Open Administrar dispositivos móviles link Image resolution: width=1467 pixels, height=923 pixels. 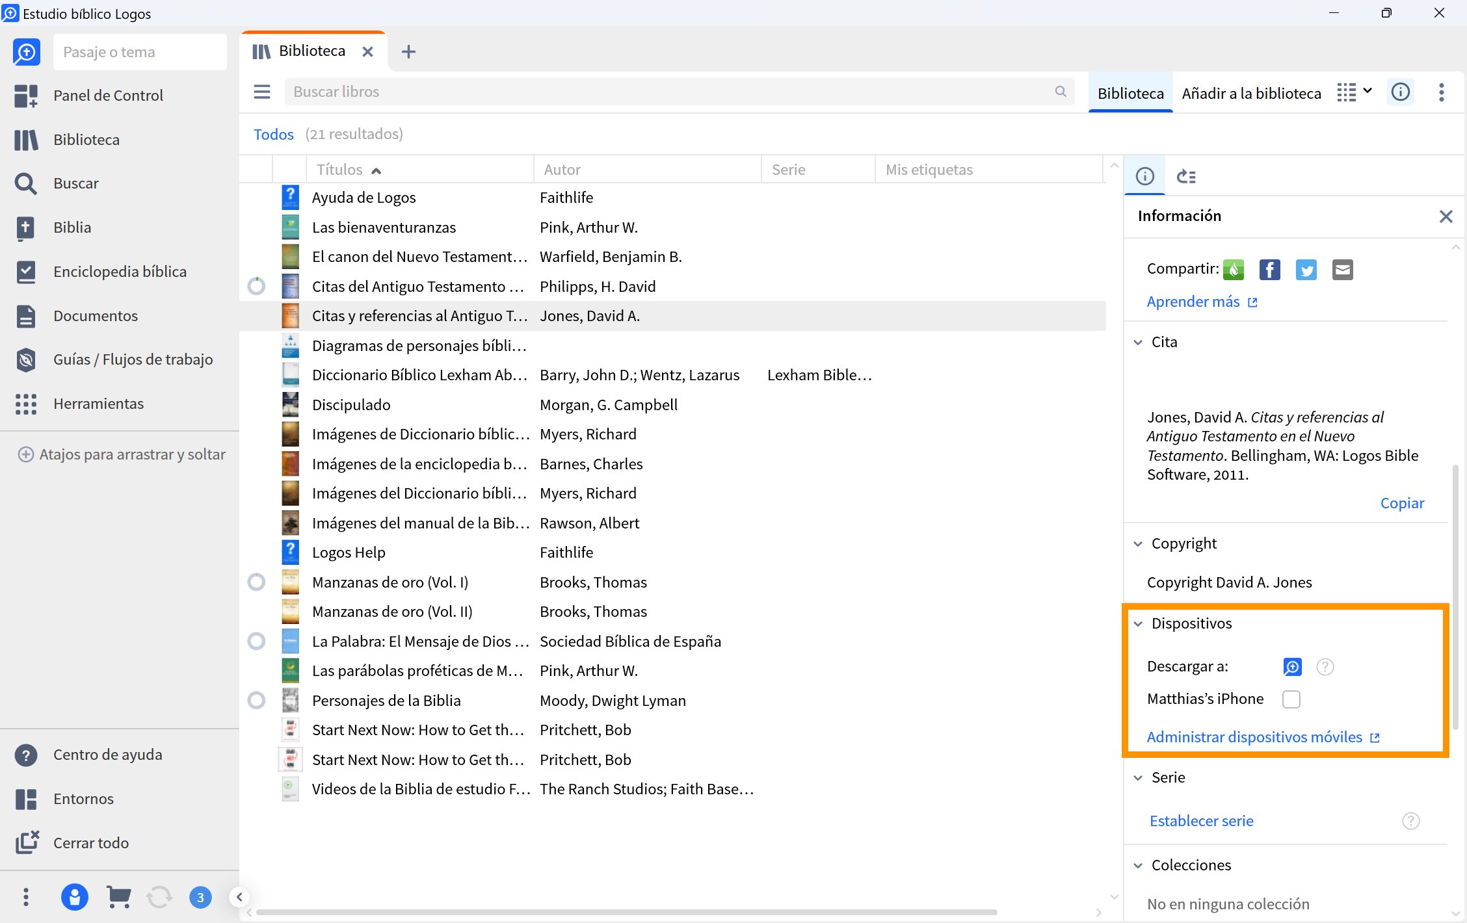click(x=1263, y=737)
